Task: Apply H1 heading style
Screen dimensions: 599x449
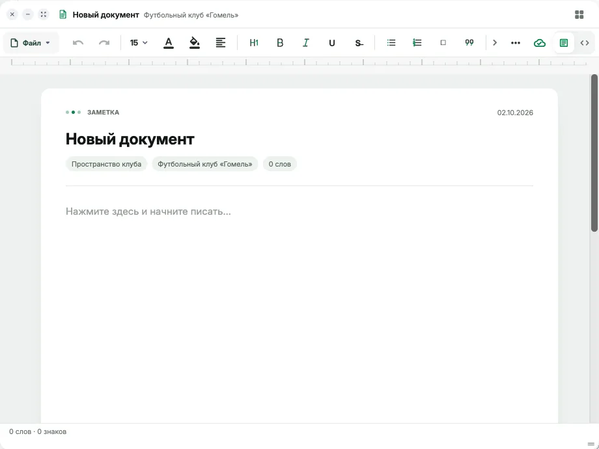Action: [254, 43]
